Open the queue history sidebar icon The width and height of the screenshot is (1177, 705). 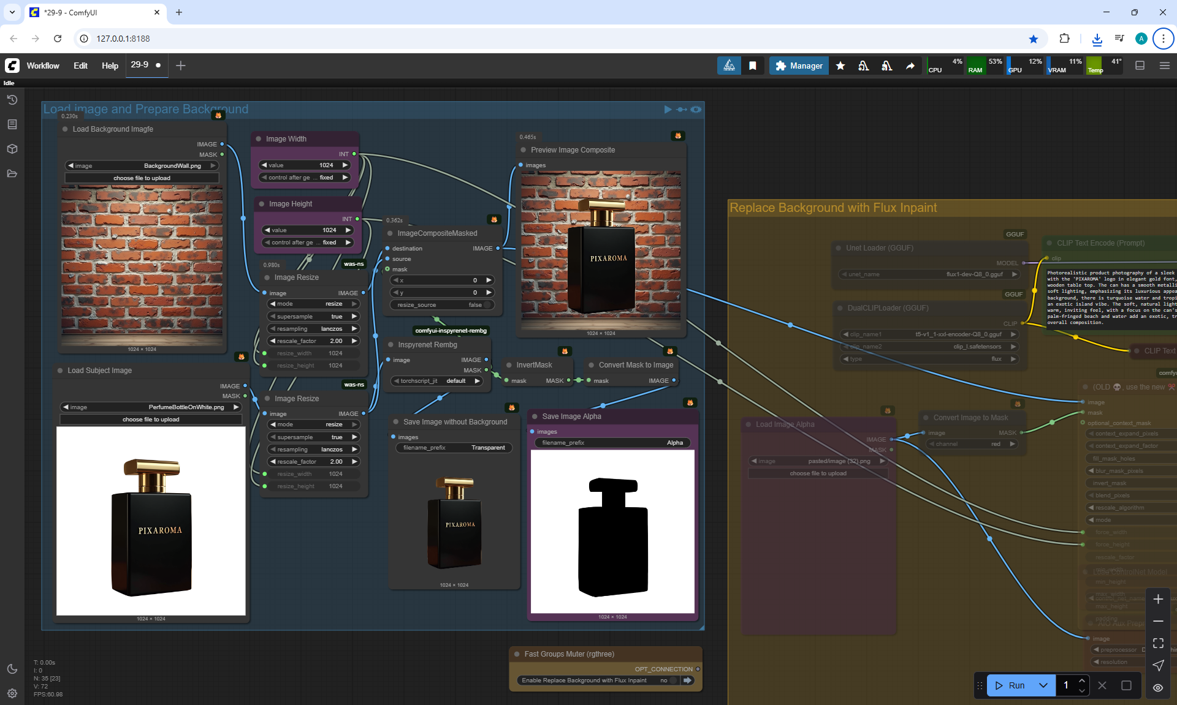(x=12, y=100)
